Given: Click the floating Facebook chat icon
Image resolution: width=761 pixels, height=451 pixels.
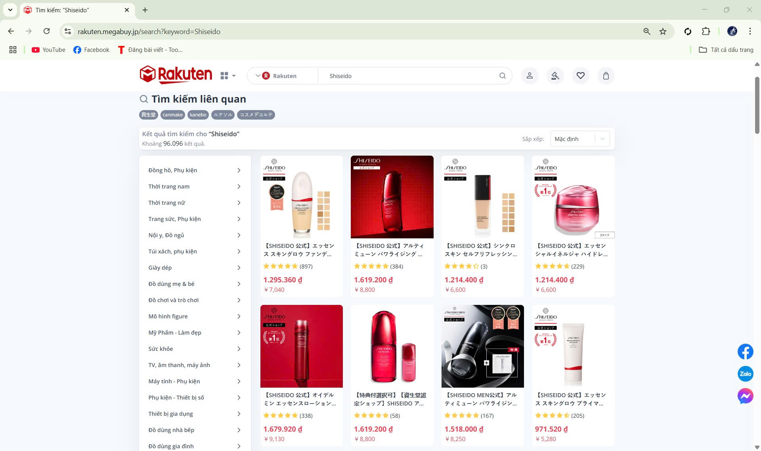Looking at the screenshot, I should point(745,352).
